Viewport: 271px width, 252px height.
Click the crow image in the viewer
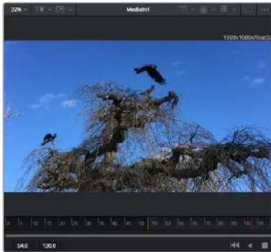[137, 116]
